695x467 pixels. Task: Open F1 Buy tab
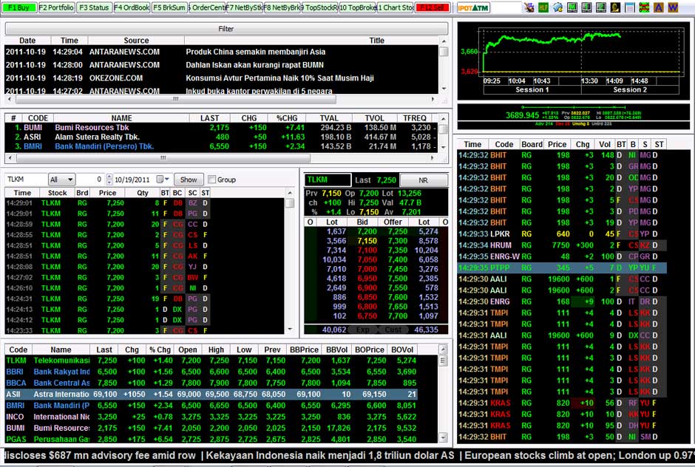click(x=18, y=7)
